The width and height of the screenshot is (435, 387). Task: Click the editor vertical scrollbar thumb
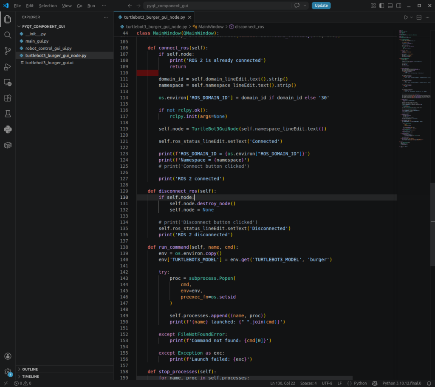pyautogui.click(x=432, y=225)
